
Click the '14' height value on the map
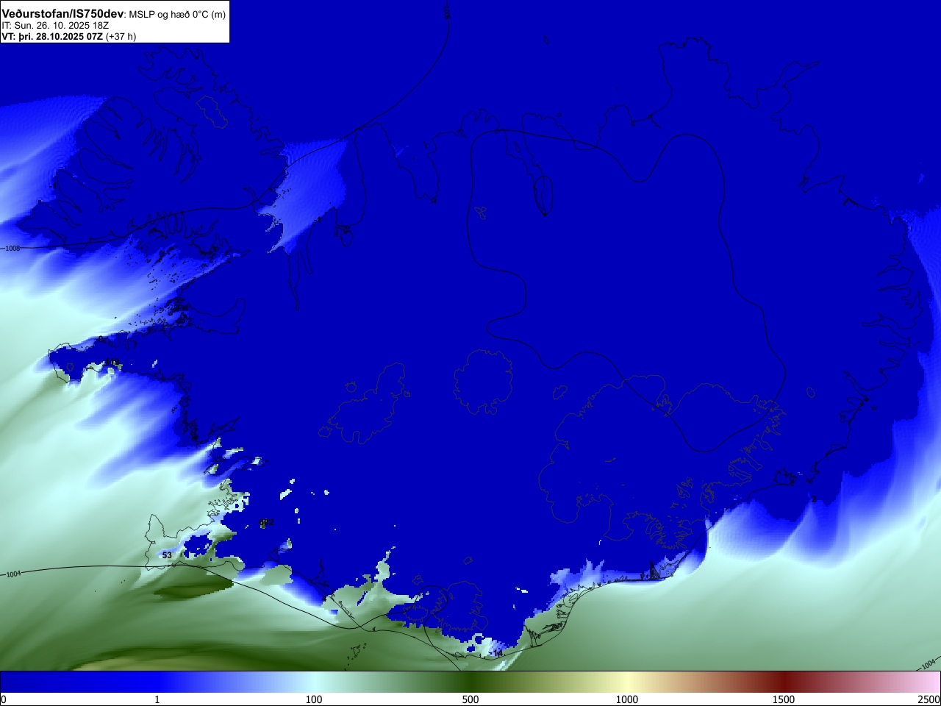coord(498,653)
